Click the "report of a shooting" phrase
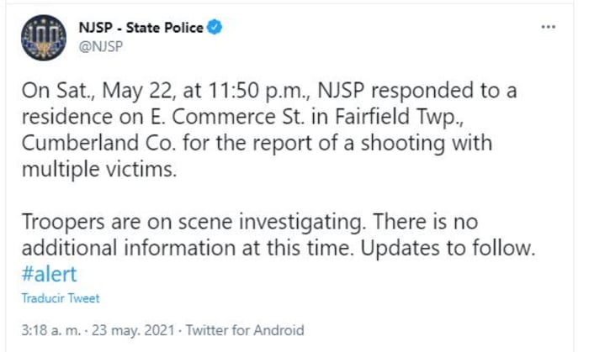The width and height of the screenshot is (589, 352). coord(340,143)
